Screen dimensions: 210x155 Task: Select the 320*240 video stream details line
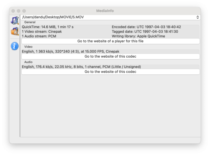tap(71, 51)
